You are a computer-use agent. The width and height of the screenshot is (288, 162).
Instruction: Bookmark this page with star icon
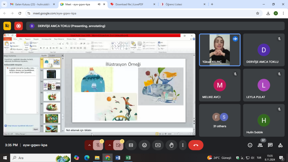[257, 13]
